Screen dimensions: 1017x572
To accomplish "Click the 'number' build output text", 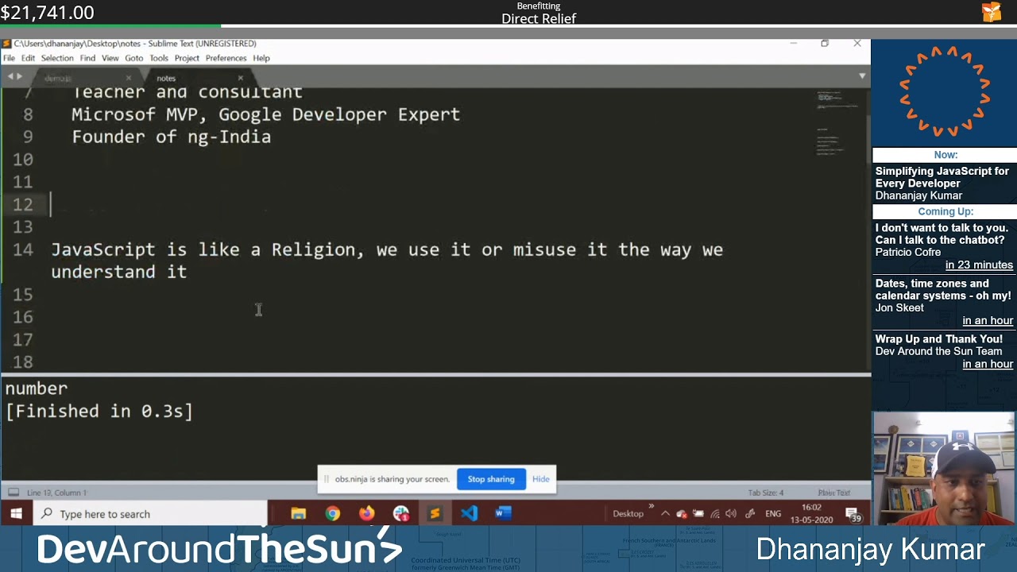I will (x=37, y=388).
